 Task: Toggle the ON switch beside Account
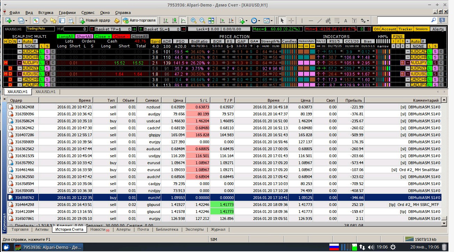(377, 29)
